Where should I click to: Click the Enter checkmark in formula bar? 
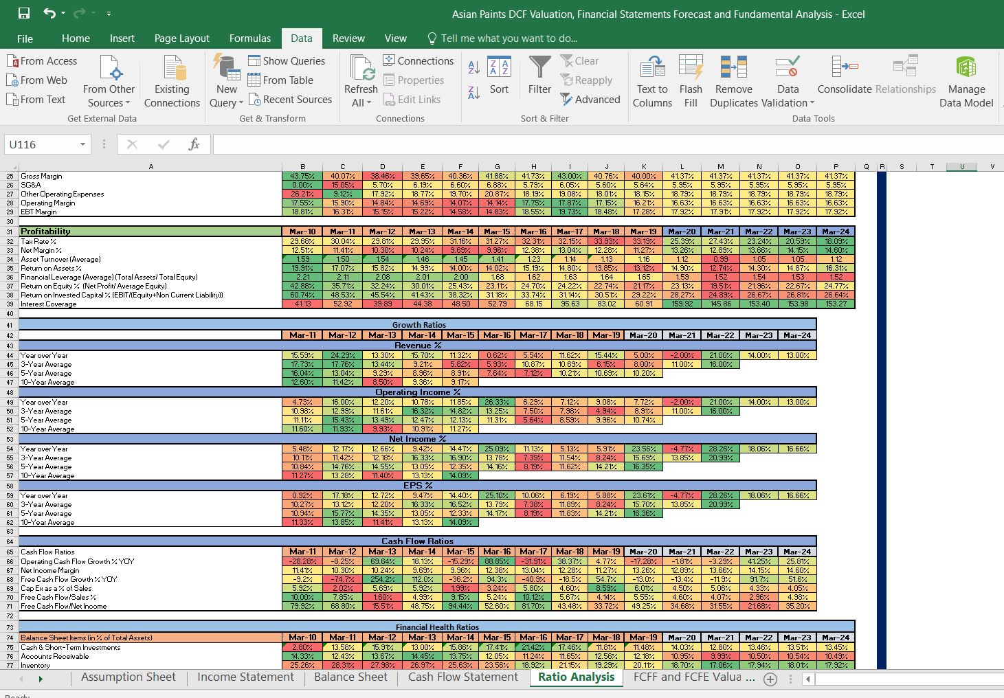(164, 144)
